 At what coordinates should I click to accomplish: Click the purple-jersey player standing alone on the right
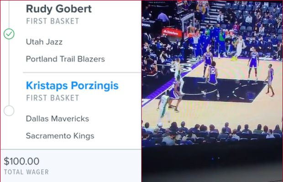click(270, 80)
